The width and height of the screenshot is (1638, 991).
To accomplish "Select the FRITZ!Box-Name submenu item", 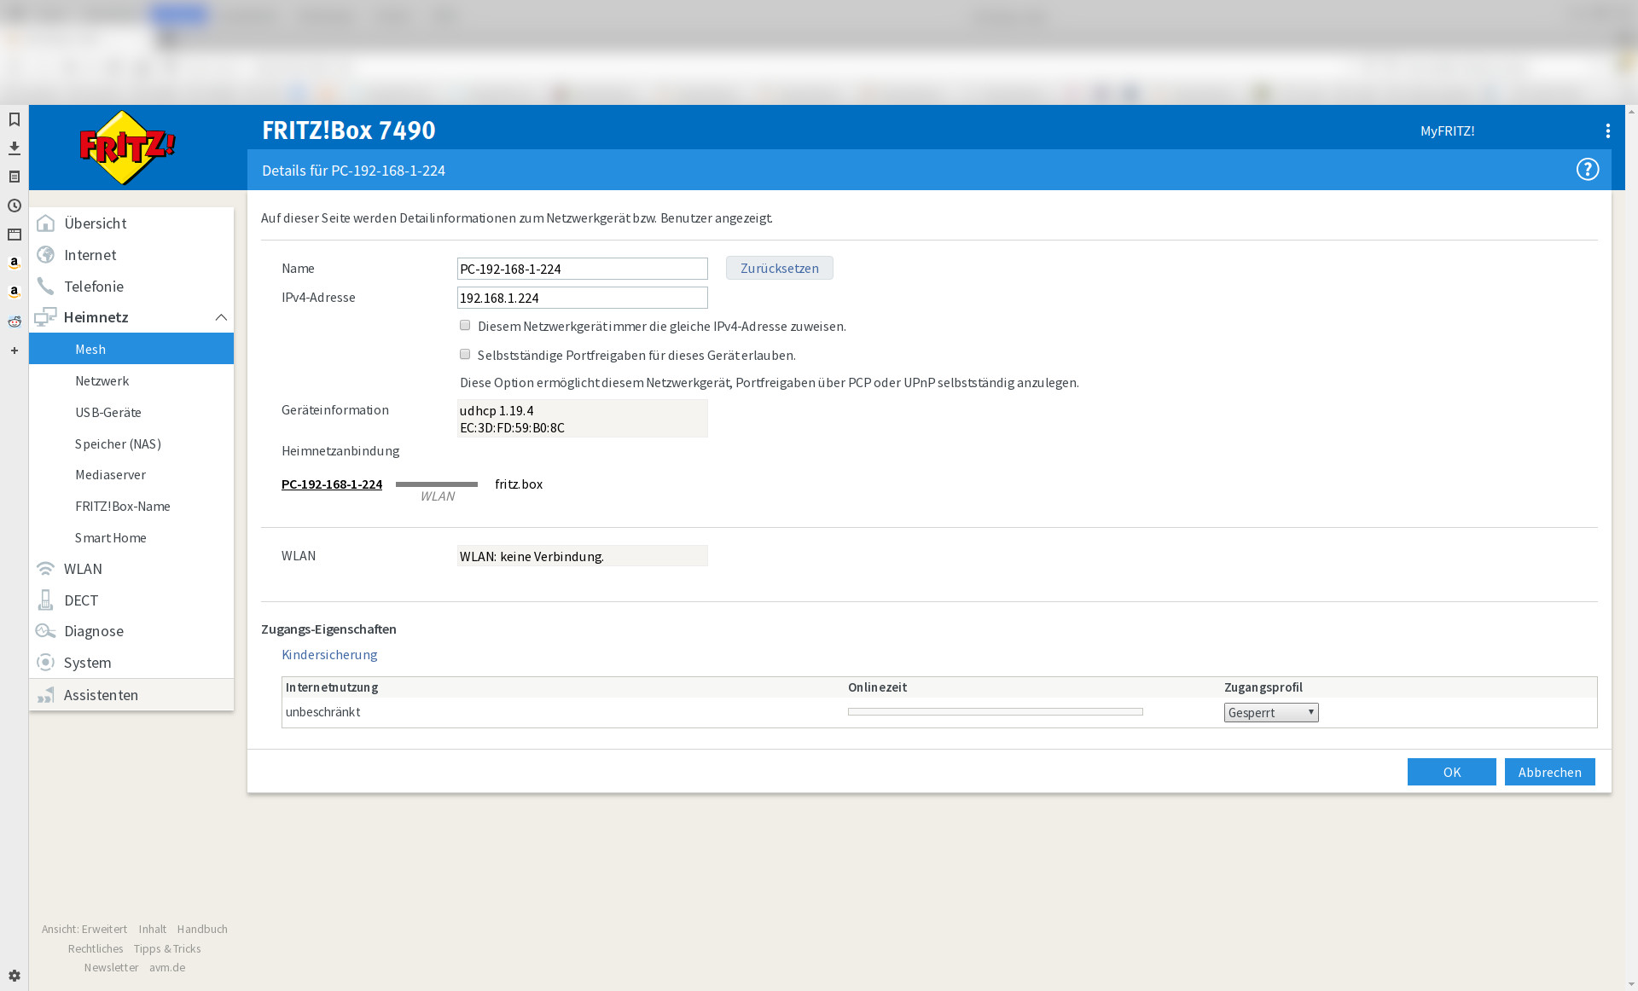I will click(131, 507).
